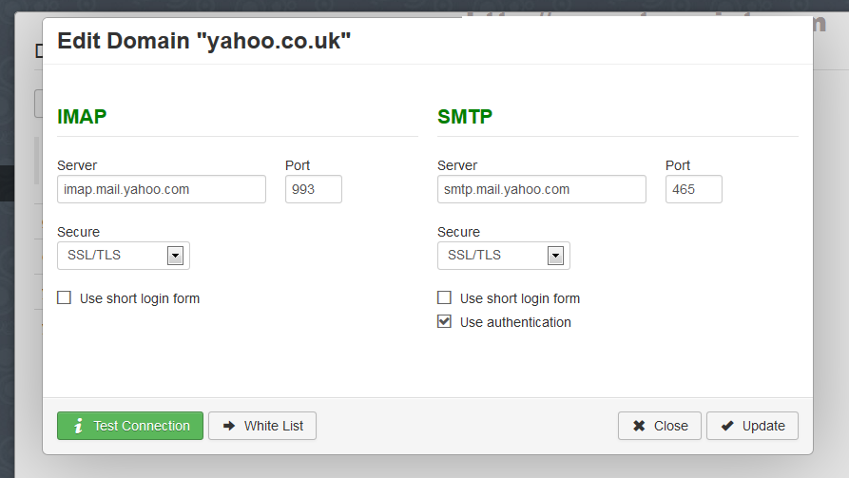849x478 pixels.
Task: Focus the SMTP server field smtp.mail.yahoo.com
Action: coord(541,189)
